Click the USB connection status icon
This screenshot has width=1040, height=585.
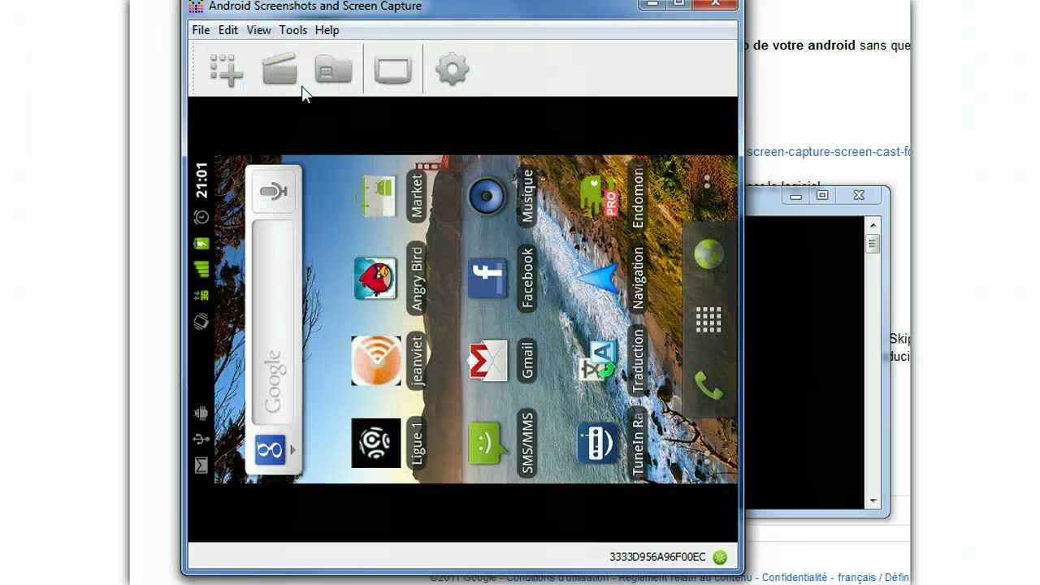(x=201, y=440)
